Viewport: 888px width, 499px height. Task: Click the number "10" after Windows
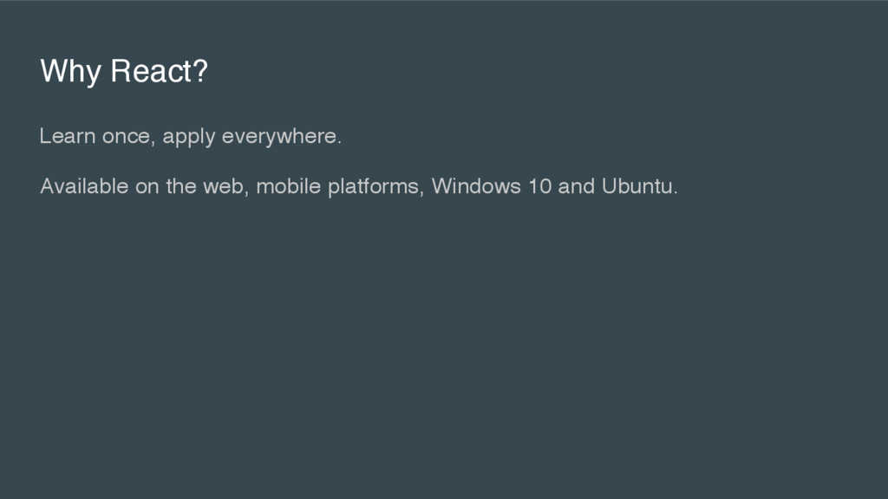point(539,186)
